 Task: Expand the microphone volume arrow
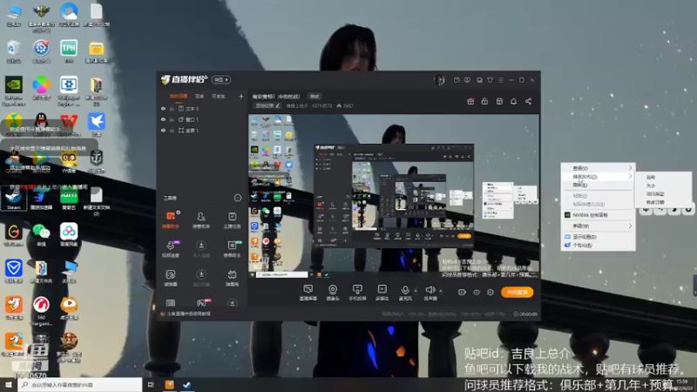tap(416, 291)
